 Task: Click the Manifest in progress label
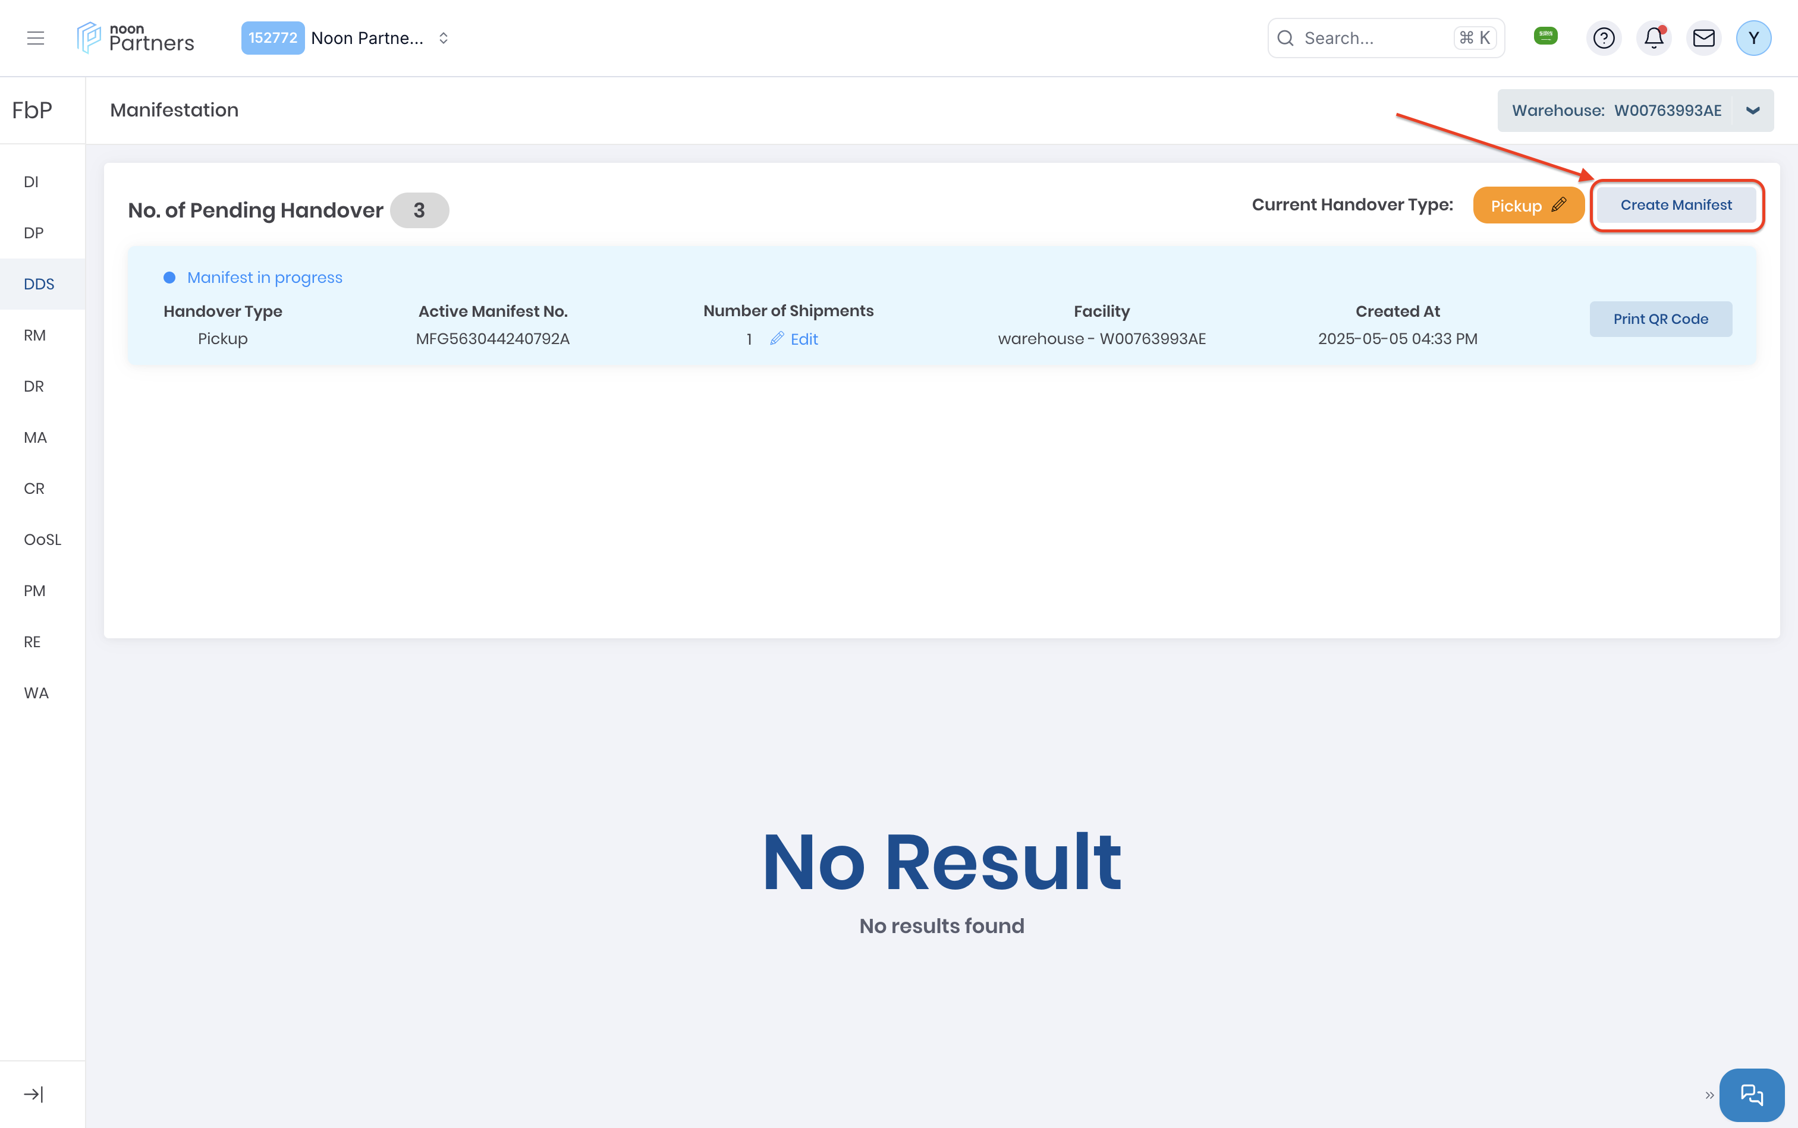(264, 278)
